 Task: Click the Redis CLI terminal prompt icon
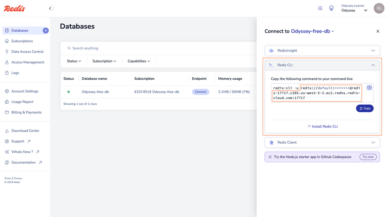pyautogui.click(x=272, y=65)
